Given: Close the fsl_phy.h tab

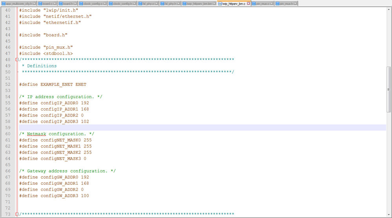Looking at the screenshot, I should (x=178, y=4).
